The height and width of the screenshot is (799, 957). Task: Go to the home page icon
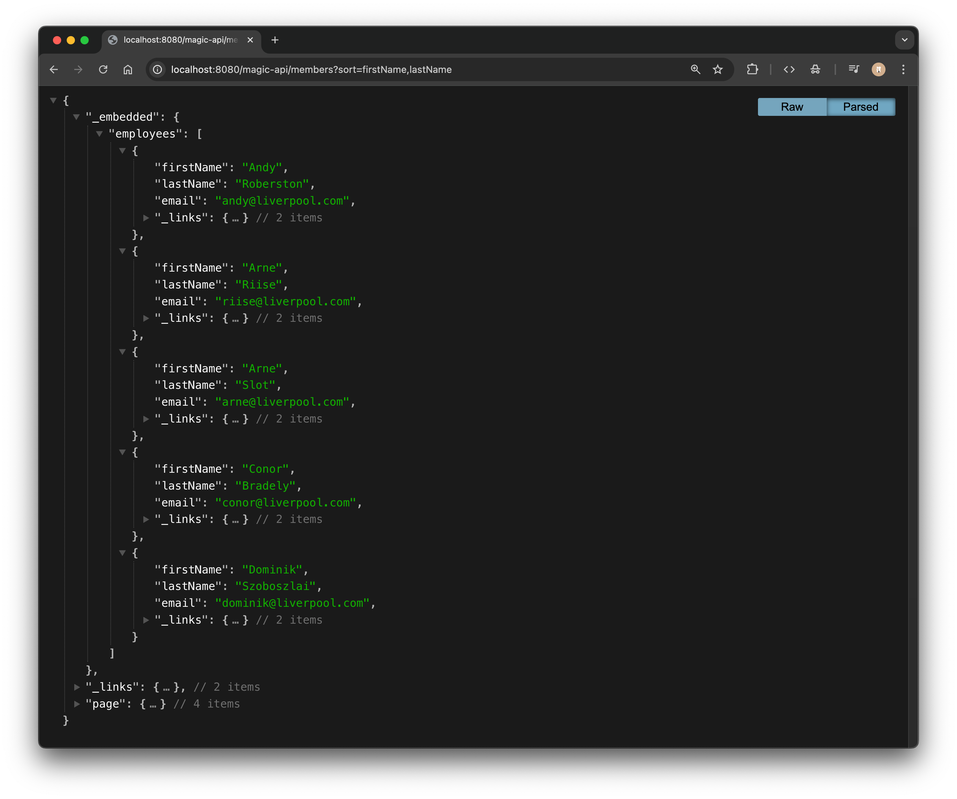(x=128, y=69)
